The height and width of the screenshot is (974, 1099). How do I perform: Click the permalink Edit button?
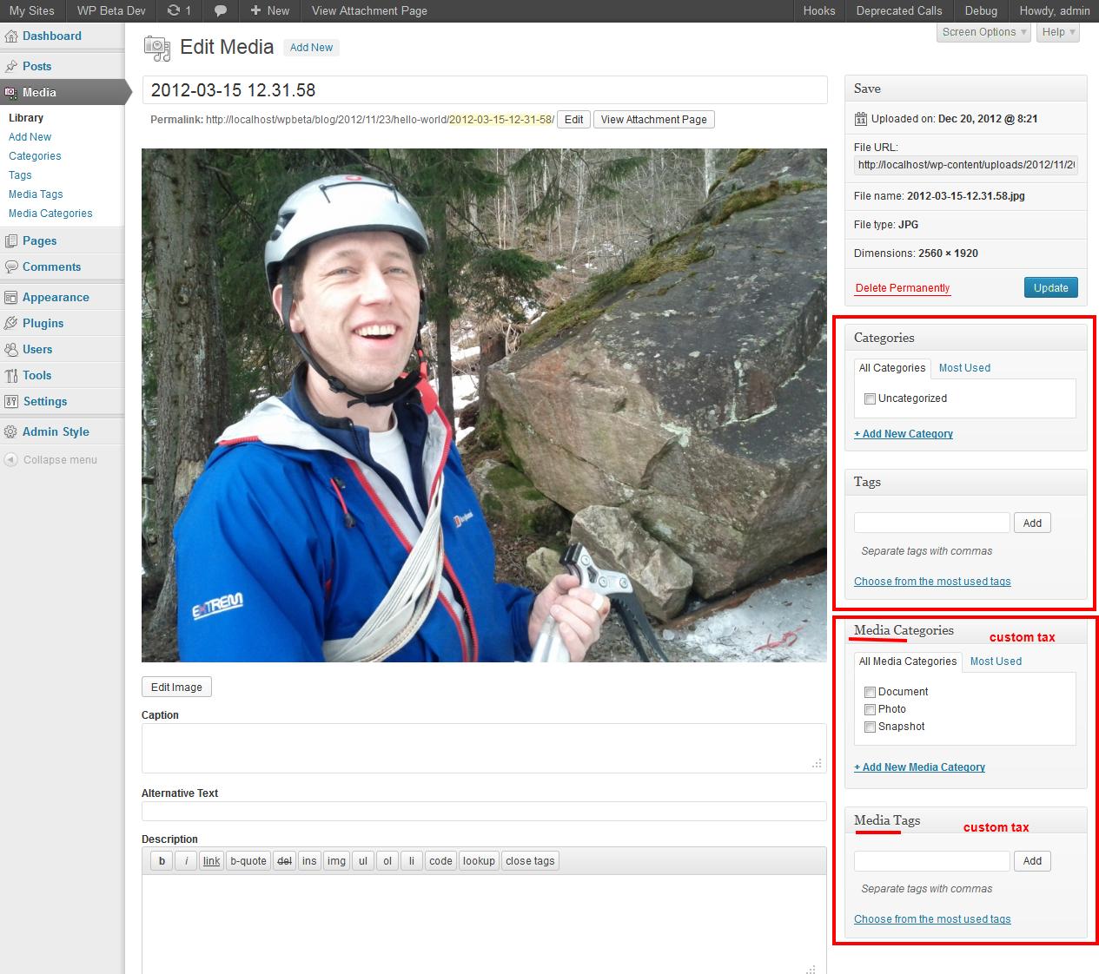click(573, 120)
